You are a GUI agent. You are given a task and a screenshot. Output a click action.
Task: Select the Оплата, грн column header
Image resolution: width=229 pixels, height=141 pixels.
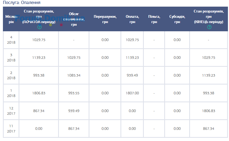(132, 19)
